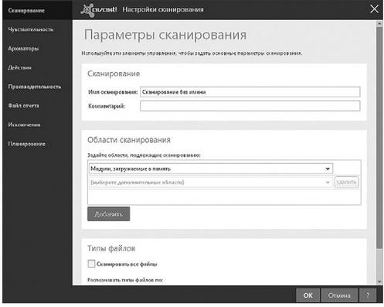Open help with the ? button

[368, 295]
